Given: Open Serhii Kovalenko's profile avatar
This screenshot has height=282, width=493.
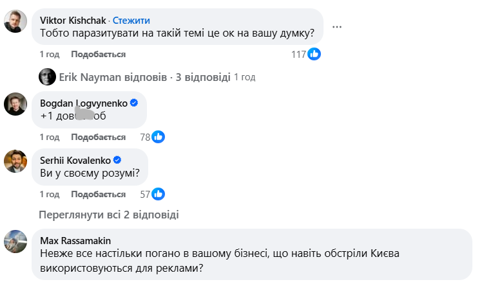Looking at the screenshot, I should (15, 161).
